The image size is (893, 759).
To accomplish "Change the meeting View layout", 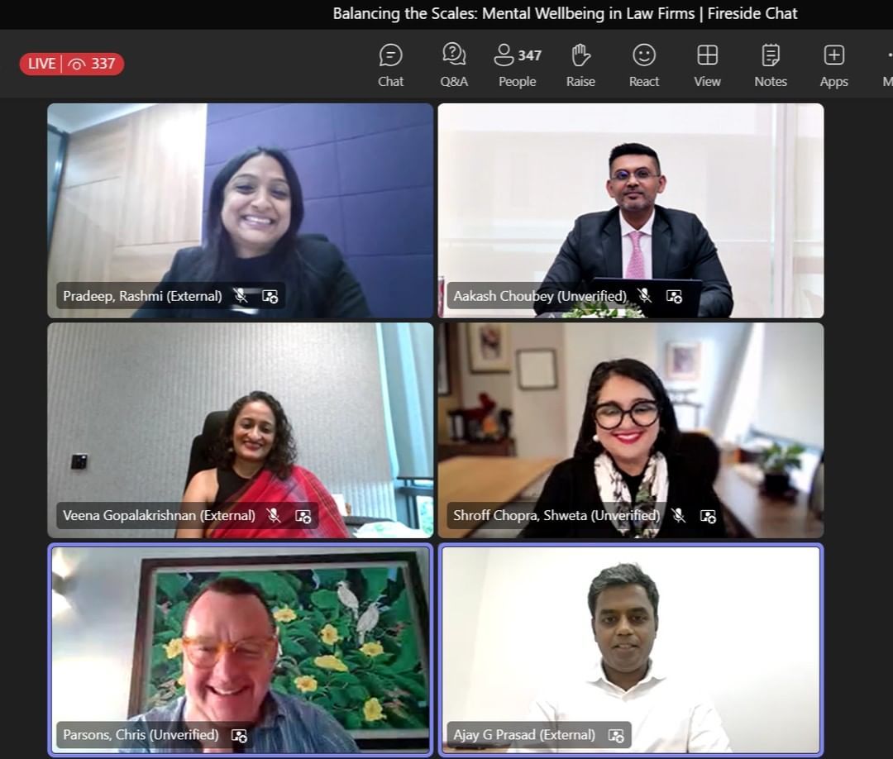I will (707, 65).
